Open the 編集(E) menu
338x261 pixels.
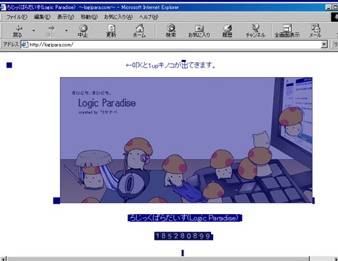coord(42,17)
